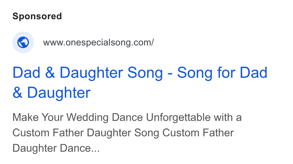Click the dash separator in the headline

tap(170, 74)
